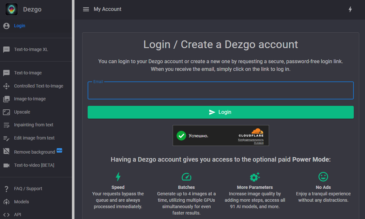Click the API code brackets icon
Image resolution: width=365 pixels, height=219 pixels.
tap(7, 215)
